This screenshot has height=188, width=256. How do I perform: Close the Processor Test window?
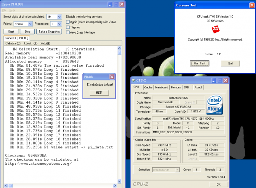click(252, 5)
